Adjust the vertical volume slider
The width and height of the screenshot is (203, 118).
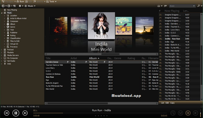(x=201, y=113)
